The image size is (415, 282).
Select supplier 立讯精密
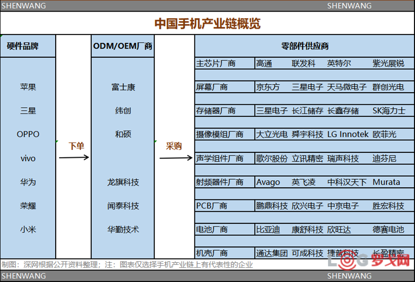307,159
